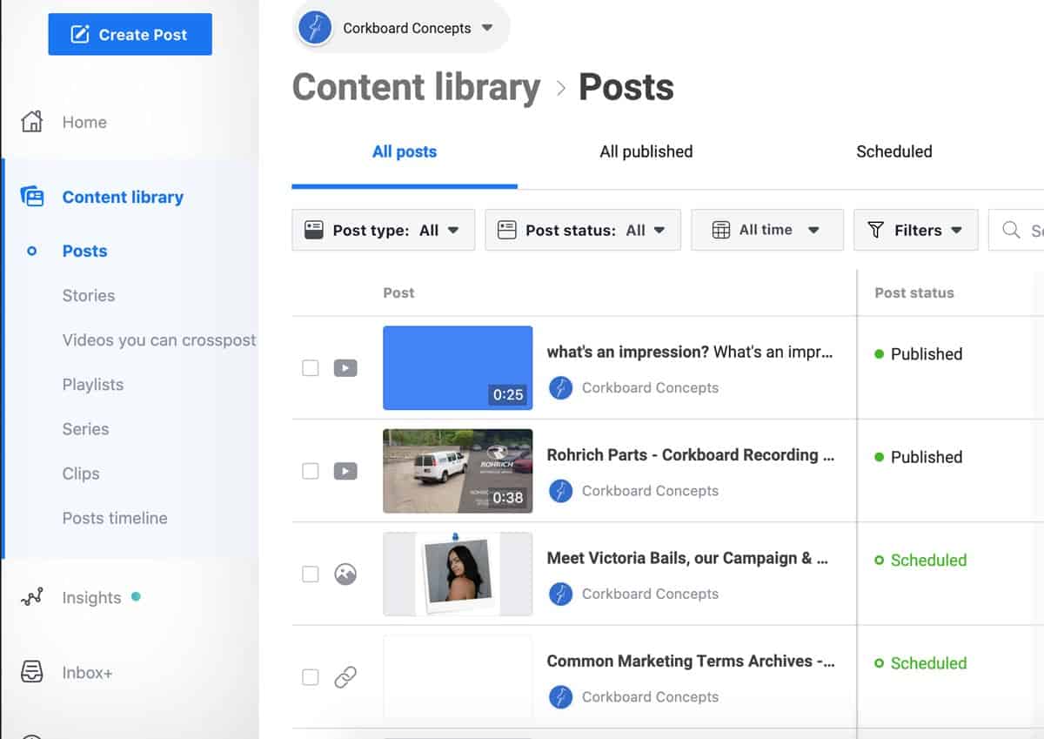This screenshot has width=1044, height=739.
Task: Open the Rohrich Parts video thumbnail
Action: (458, 471)
